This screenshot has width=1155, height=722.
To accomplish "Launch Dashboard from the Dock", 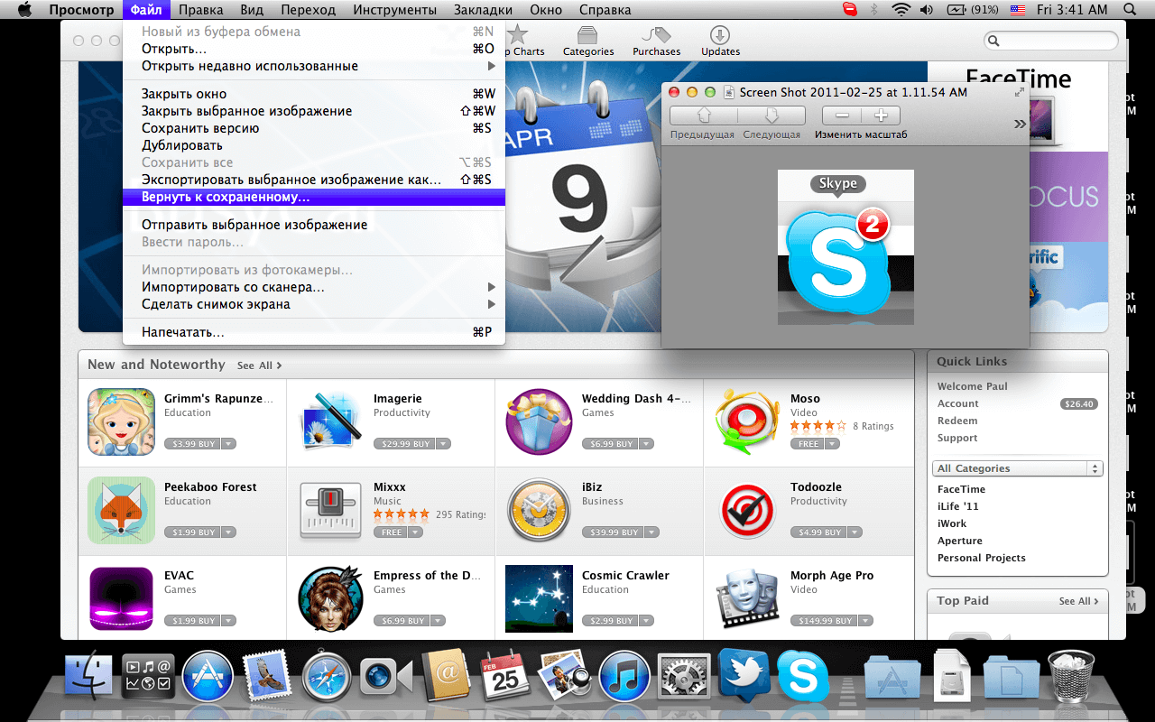I will click(x=148, y=678).
